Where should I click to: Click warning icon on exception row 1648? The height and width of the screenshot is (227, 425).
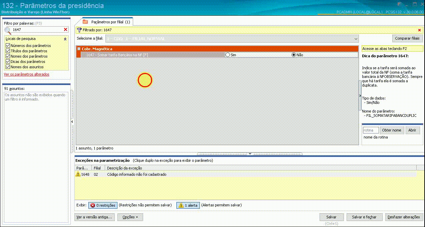point(78,174)
